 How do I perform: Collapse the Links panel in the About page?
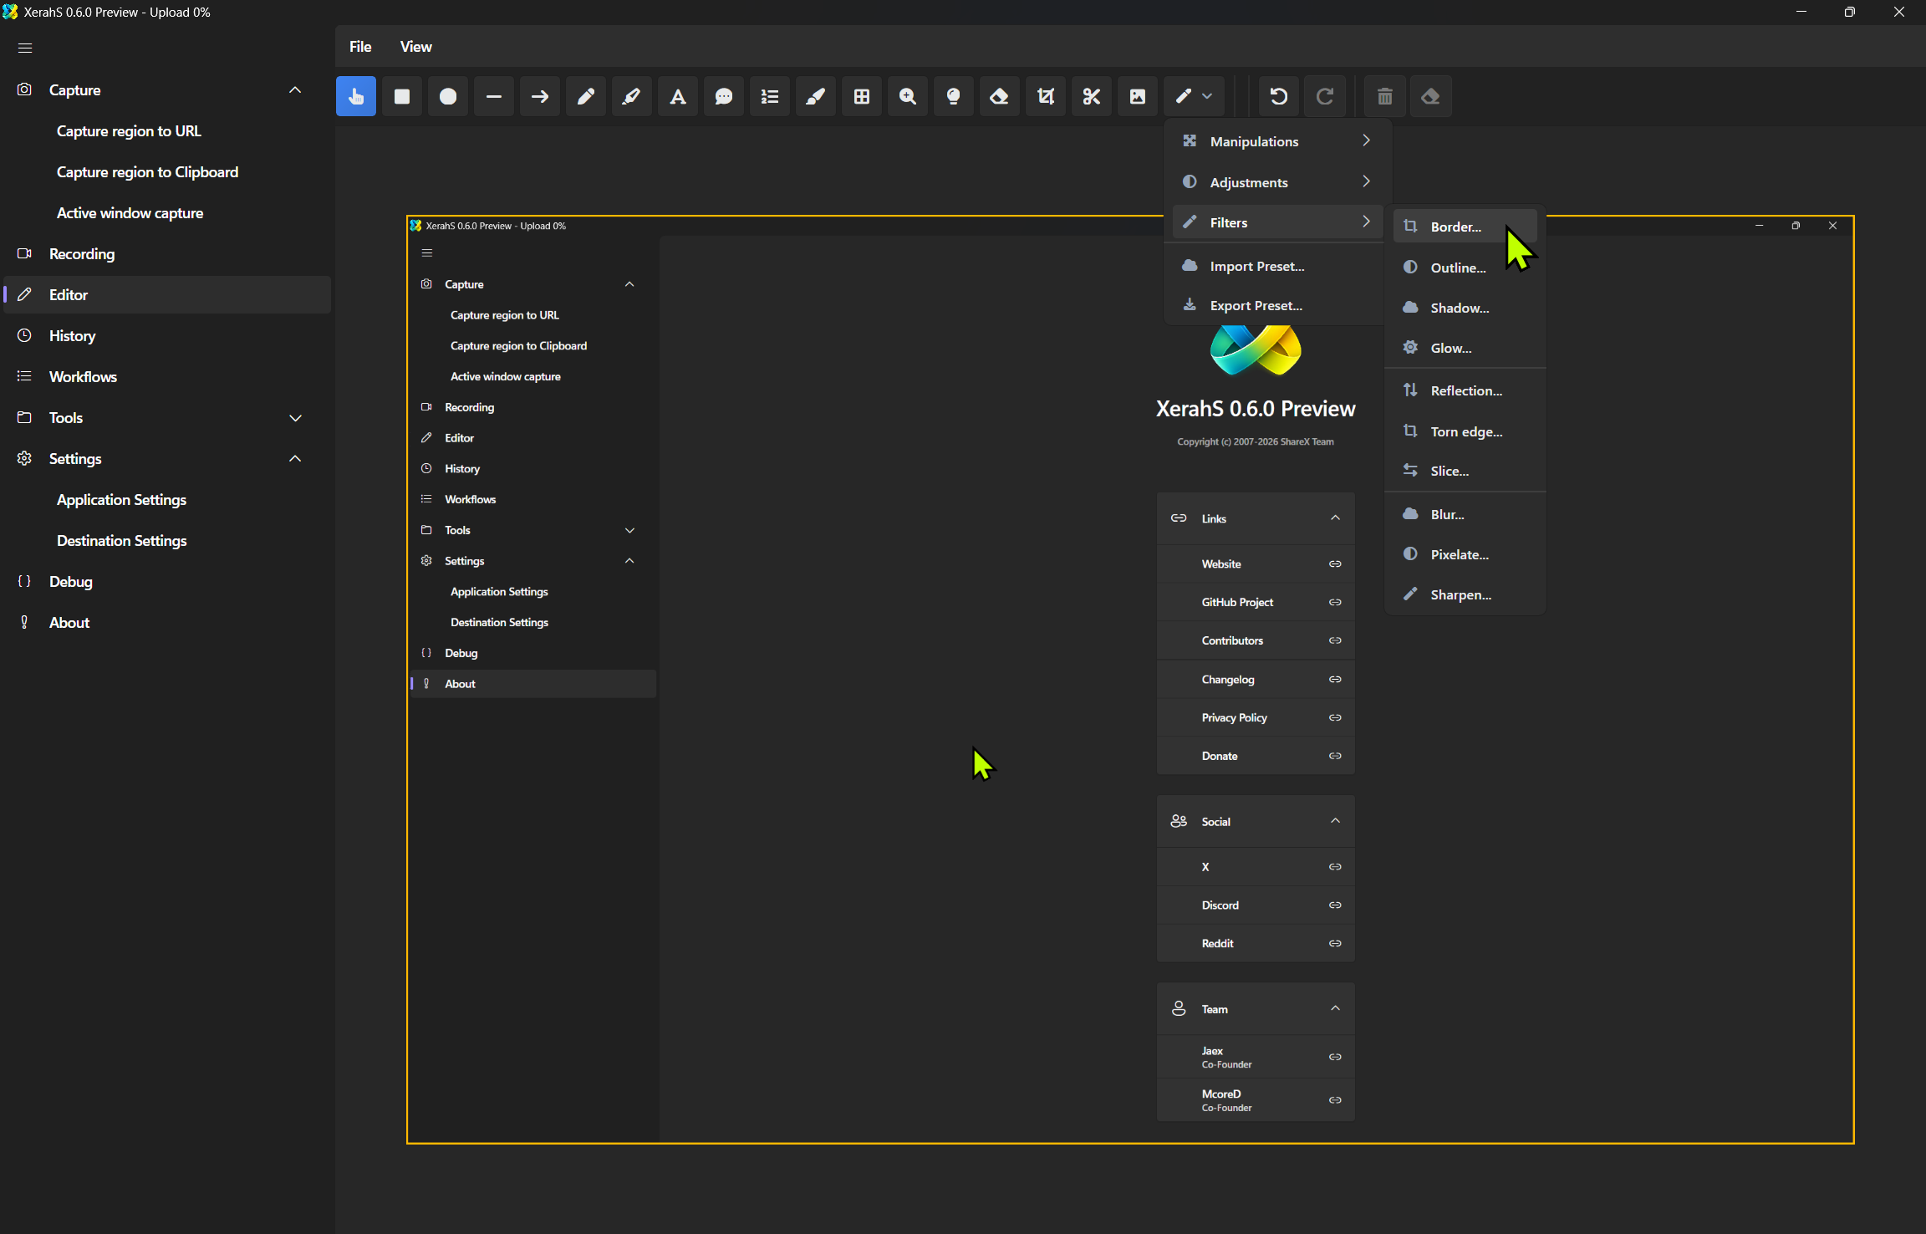click(x=1335, y=518)
